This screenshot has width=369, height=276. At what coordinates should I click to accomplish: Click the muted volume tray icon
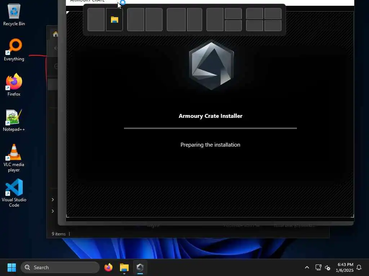point(327,267)
